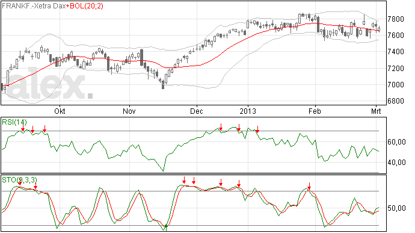Select the RSI 40,00 scale value
415x233 pixels.
(396, 163)
